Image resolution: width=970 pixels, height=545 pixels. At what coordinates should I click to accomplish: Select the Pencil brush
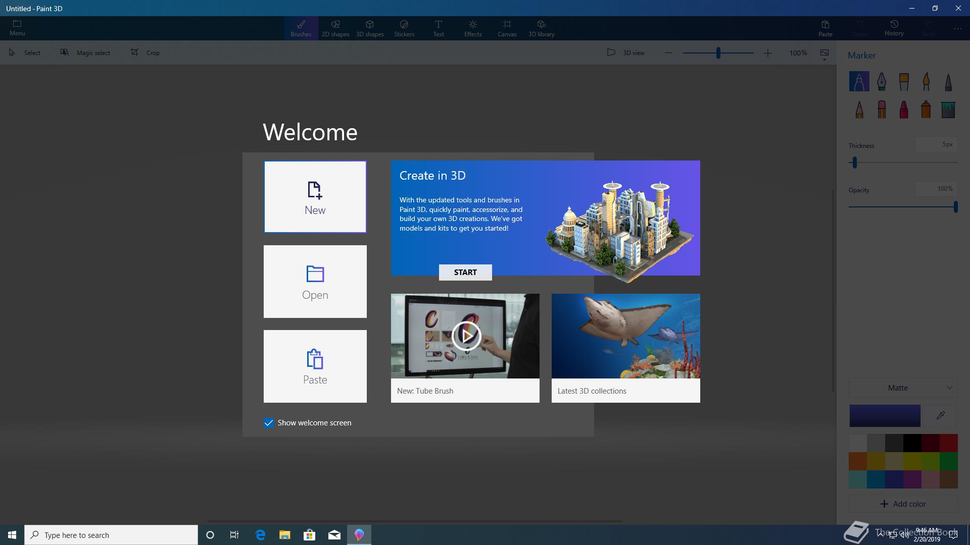tap(859, 109)
